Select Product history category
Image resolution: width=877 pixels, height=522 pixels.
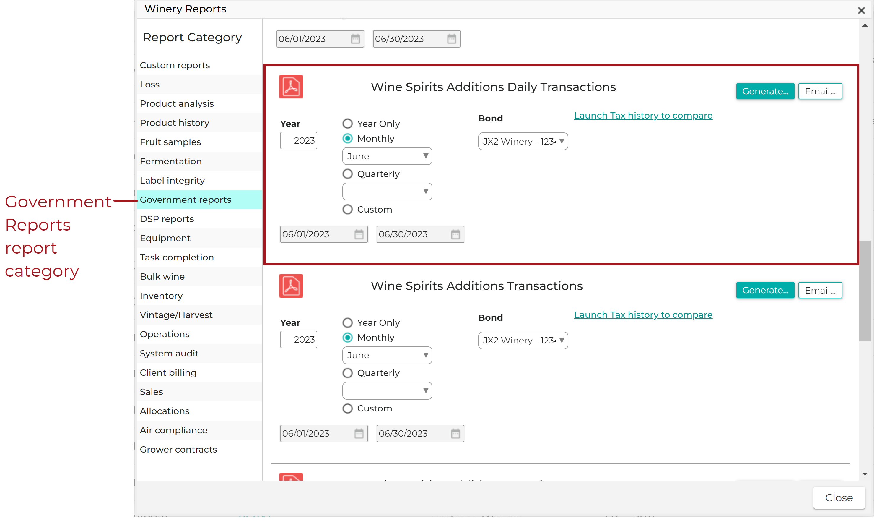click(199, 123)
